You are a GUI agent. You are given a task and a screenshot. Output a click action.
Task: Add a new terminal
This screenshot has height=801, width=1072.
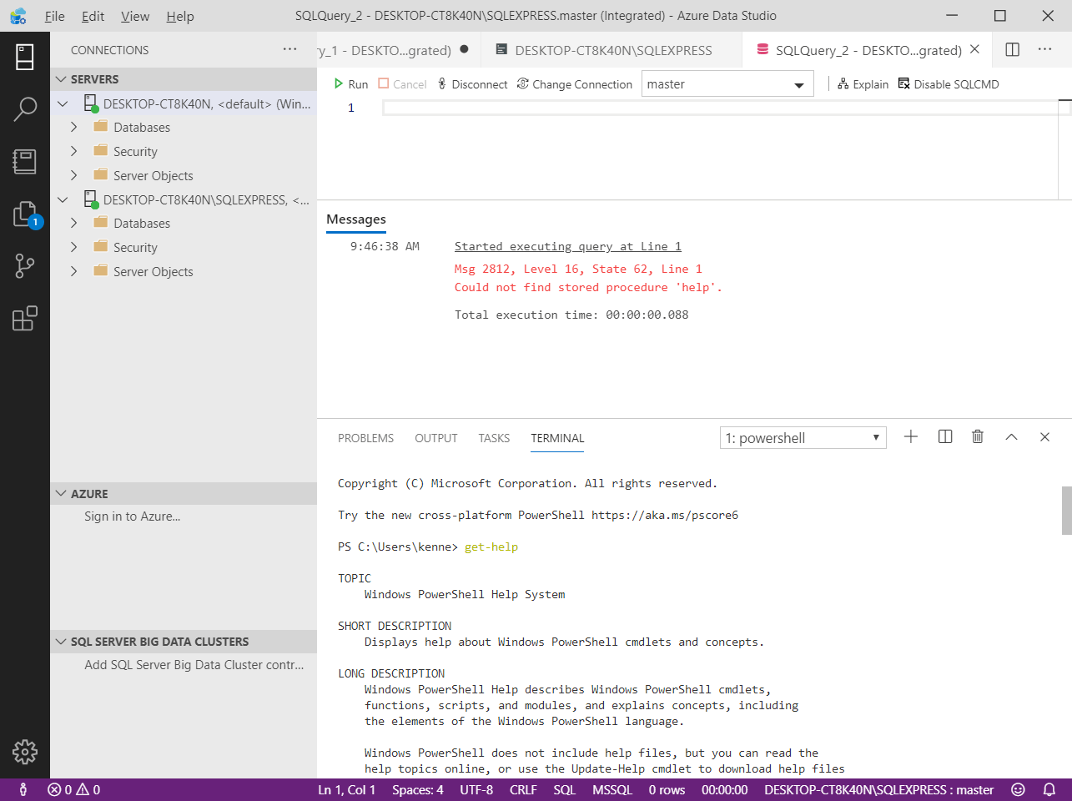(x=911, y=436)
